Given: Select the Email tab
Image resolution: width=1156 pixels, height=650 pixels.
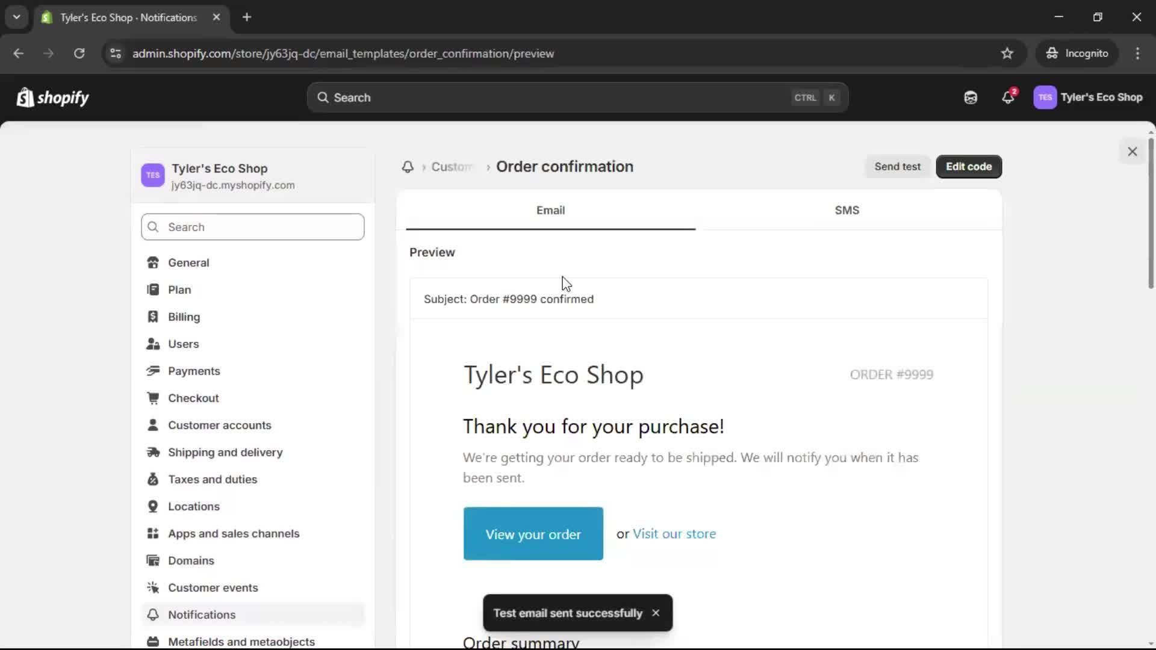Looking at the screenshot, I should coord(550,210).
